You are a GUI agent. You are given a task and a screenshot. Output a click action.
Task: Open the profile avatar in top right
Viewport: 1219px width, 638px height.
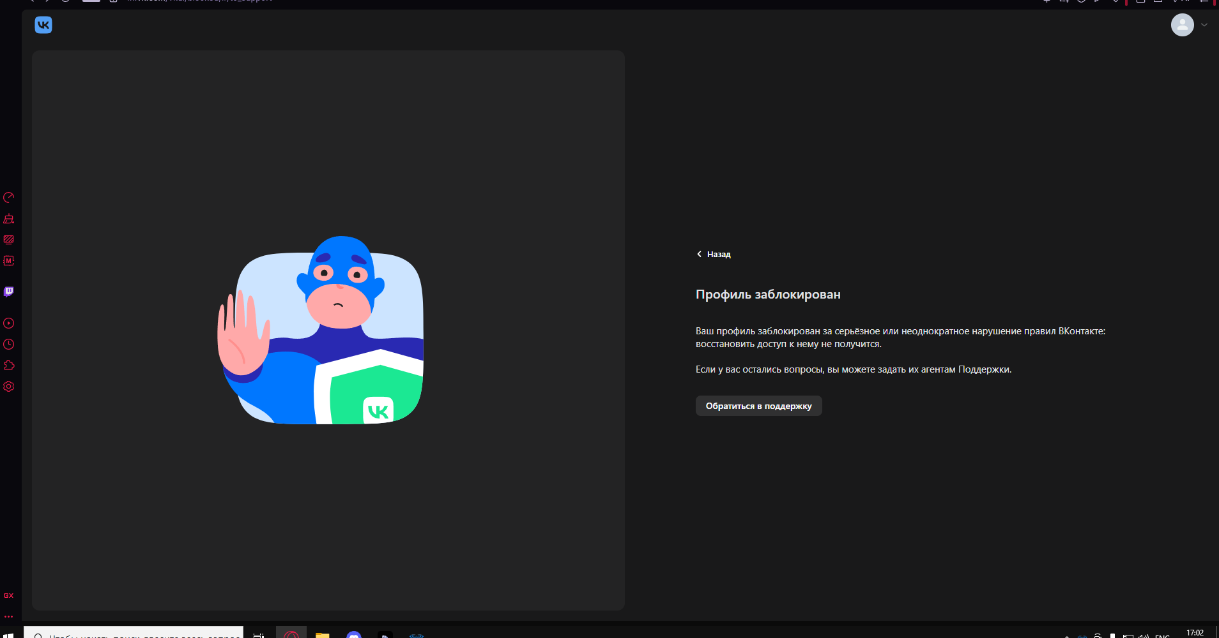(x=1182, y=25)
